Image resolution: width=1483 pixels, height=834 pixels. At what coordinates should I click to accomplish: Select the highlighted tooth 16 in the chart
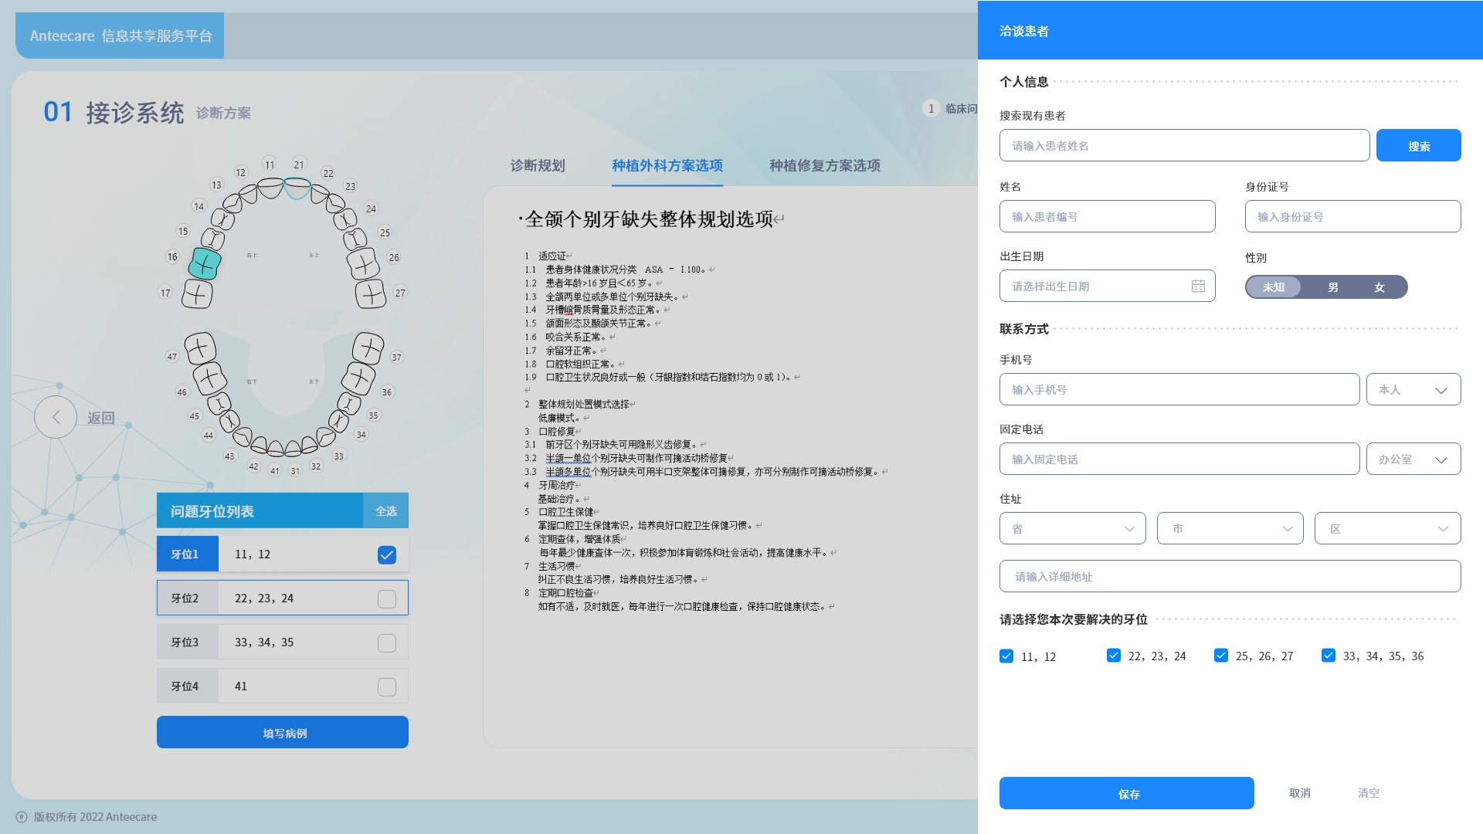click(205, 264)
